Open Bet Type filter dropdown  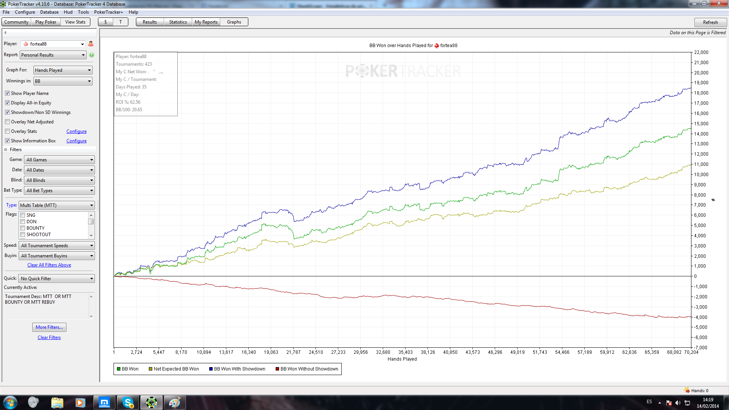59,191
